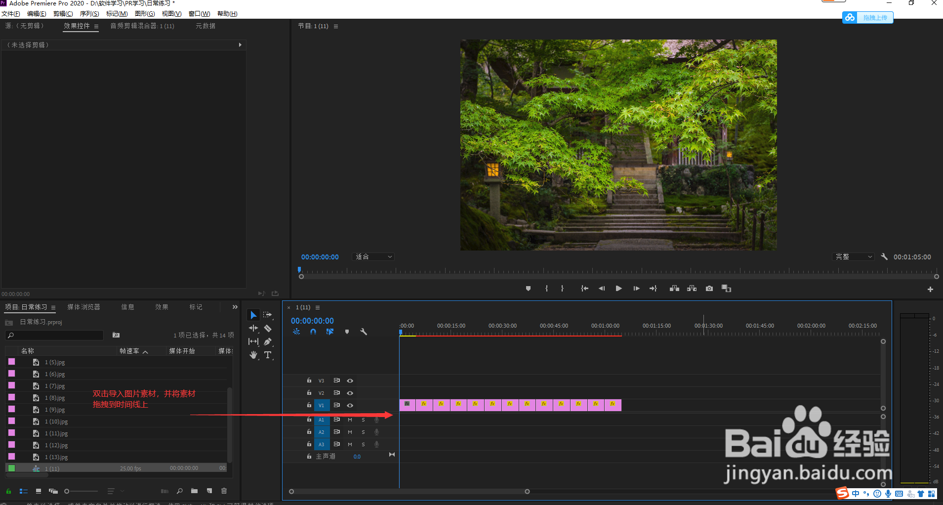Delete selected item with trash icon
Image resolution: width=943 pixels, height=505 pixels.
224,491
